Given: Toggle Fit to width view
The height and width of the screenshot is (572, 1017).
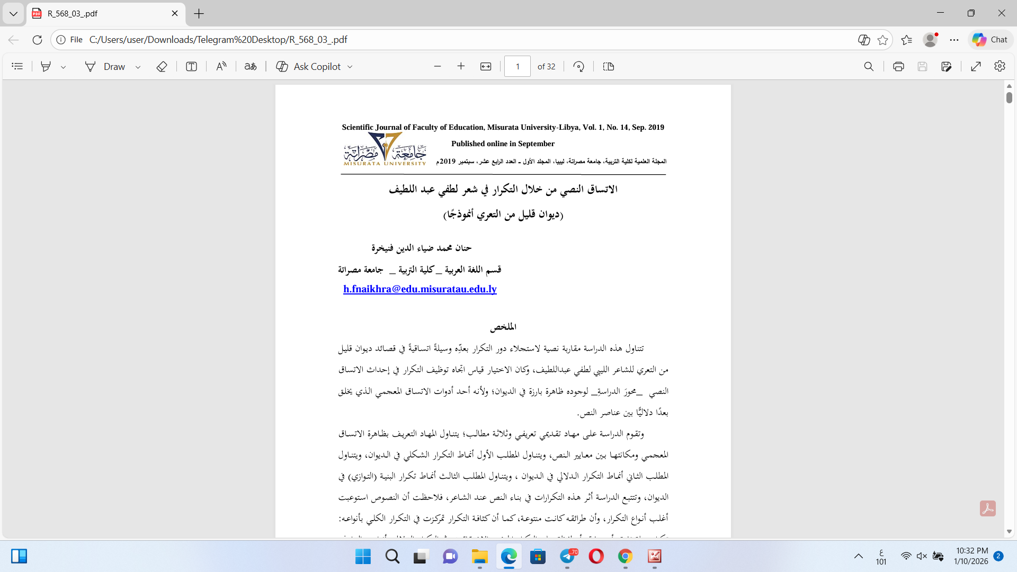Looking at the screenshot, I should point(486,66).
